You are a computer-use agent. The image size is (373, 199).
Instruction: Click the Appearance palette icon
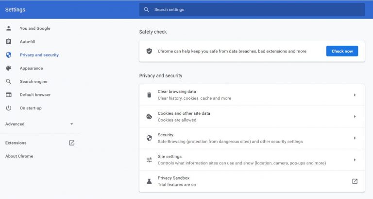9,68
